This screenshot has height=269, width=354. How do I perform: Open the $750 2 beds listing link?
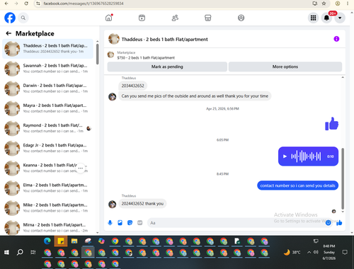pos(146,58)
